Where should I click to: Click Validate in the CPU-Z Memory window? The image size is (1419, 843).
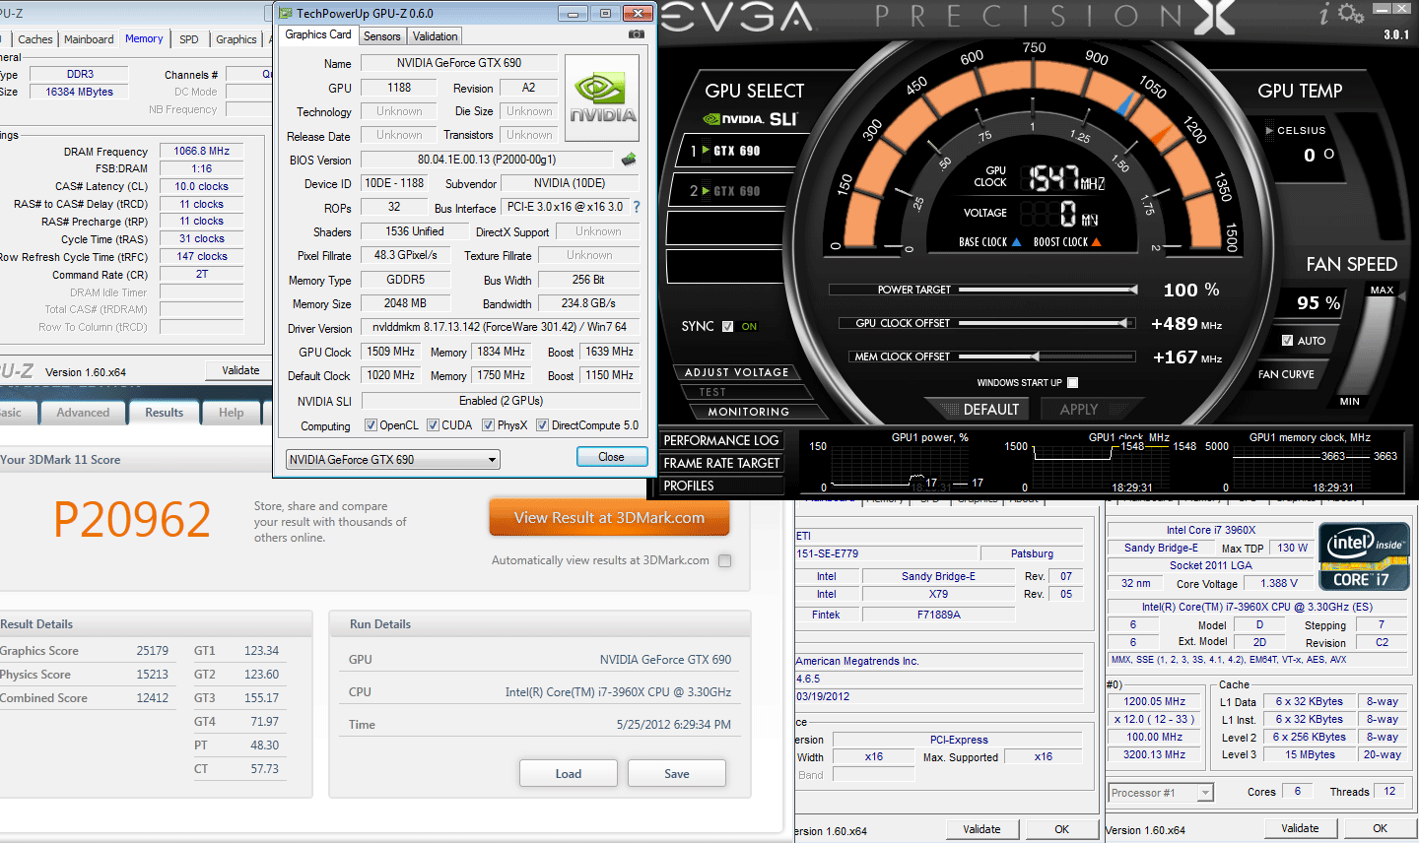240,370
